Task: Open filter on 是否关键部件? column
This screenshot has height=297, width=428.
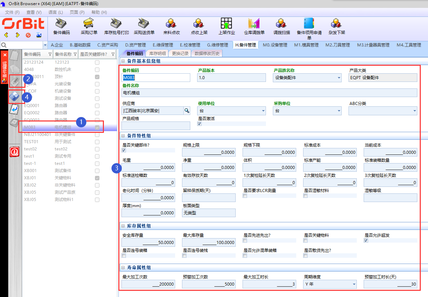Action: (113, 54)
